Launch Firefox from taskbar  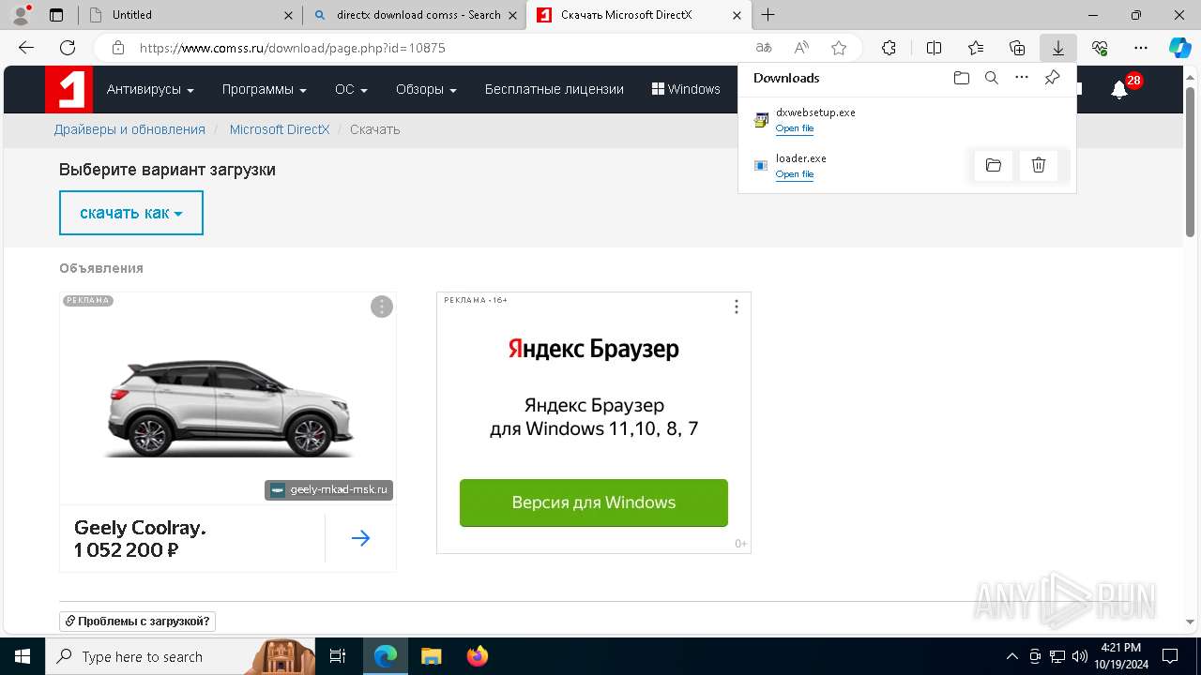(478, 656)
